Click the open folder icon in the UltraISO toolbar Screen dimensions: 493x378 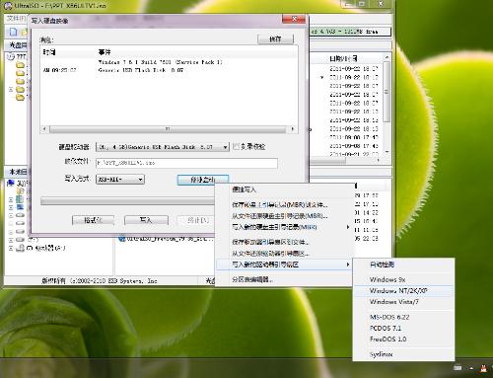click(24, 32)
